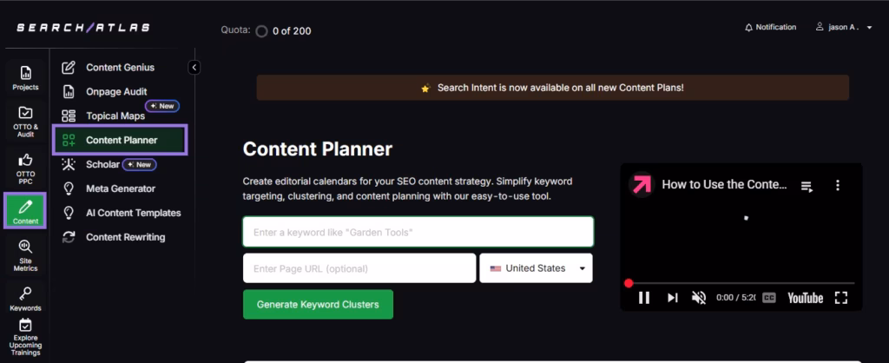Toggle closed captions on the video

pyautogui.click(x=768, y=298)
